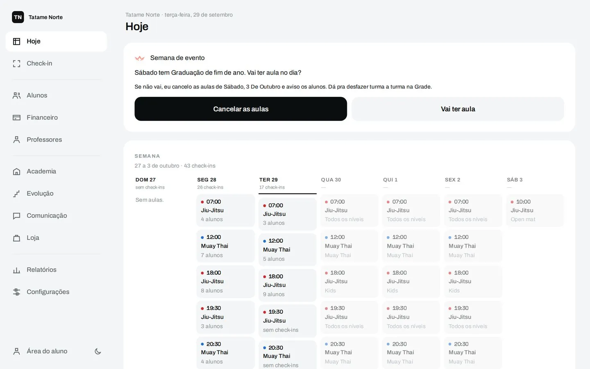This screenshot has width=590, height=369.
Task: Open Thursday 20:30 Muay Thai class
Action: 411,353
